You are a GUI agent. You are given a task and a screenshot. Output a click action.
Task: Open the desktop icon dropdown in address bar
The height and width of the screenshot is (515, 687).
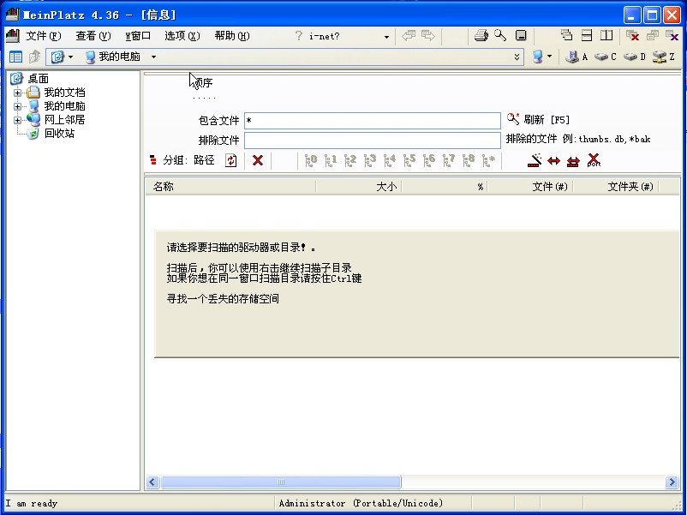coord(70,57)
